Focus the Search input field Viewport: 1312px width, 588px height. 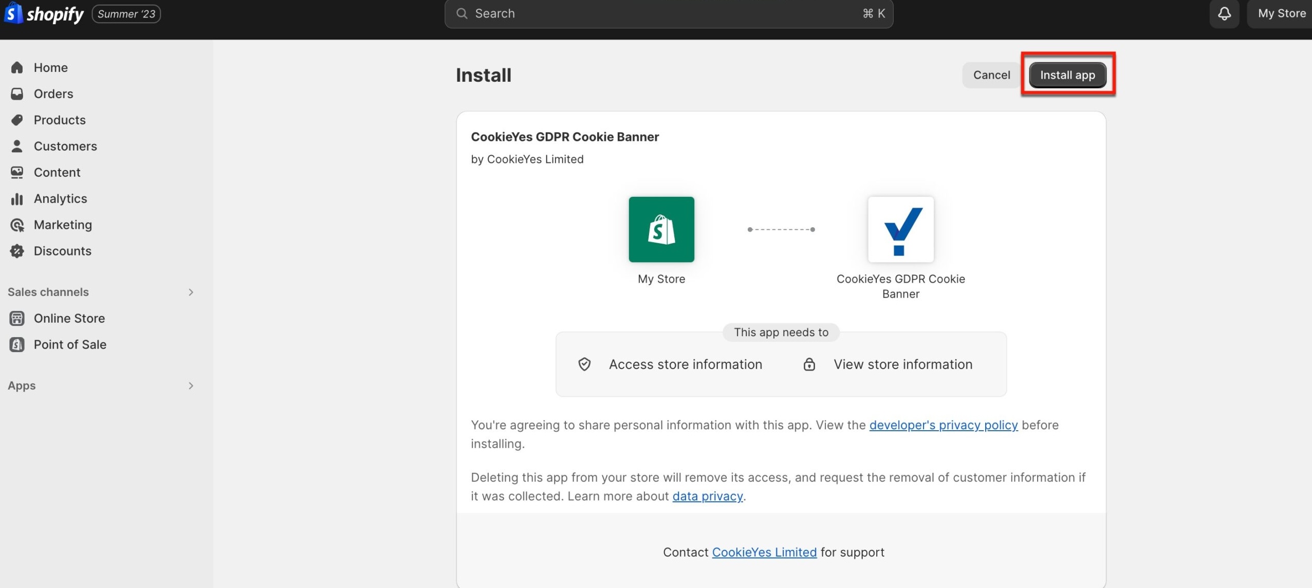669,14
